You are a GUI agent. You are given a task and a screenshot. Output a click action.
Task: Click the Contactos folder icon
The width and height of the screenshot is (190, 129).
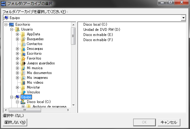(23, 44)
